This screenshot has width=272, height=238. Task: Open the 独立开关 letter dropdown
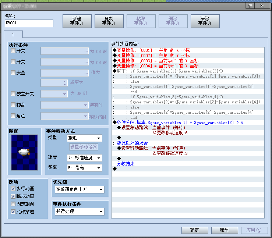(x=54, y=94)
